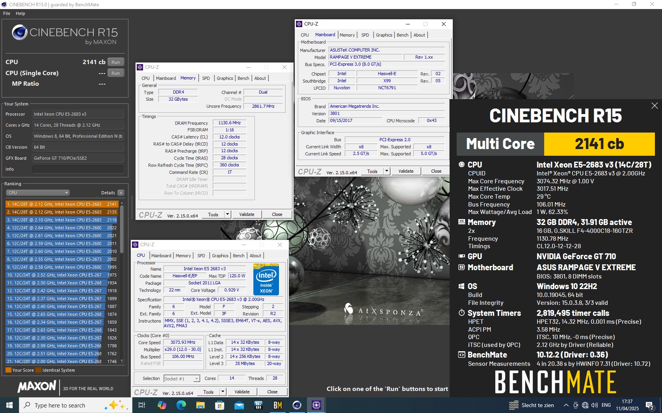Switch to Cinebench taskbar icon
Viewport: 662px width, 413px height.
tap(297, 405)
